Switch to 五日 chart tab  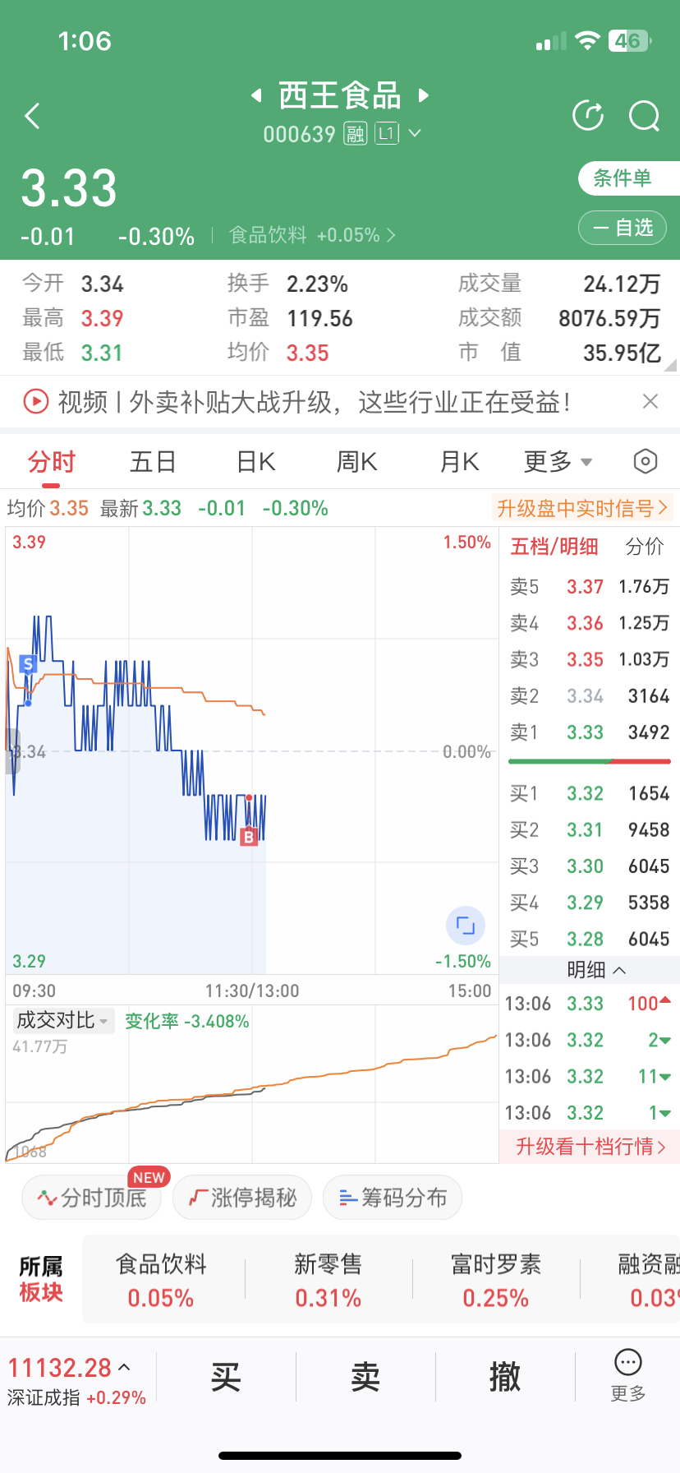point(154,462)
